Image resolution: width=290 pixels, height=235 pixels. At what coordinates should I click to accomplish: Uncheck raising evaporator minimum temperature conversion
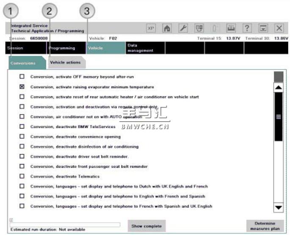pyautogui.click(x=22, y=87)
